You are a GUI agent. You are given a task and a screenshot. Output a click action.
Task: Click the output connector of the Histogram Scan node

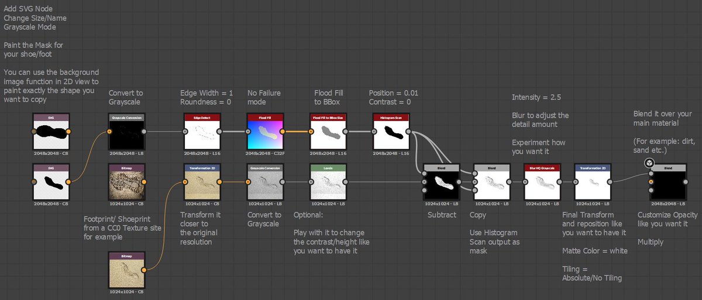point(409,132)
